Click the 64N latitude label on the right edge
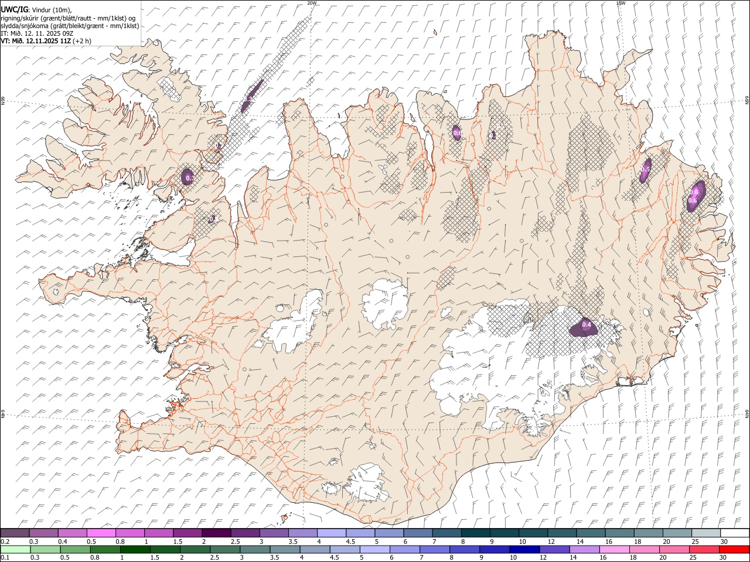This screenshot has height=562, width=750. tap(747, 413)
